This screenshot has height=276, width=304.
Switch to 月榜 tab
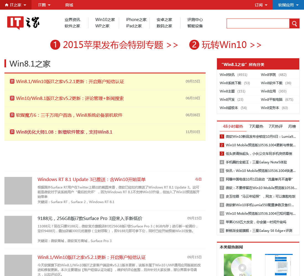tap(292, 126)
